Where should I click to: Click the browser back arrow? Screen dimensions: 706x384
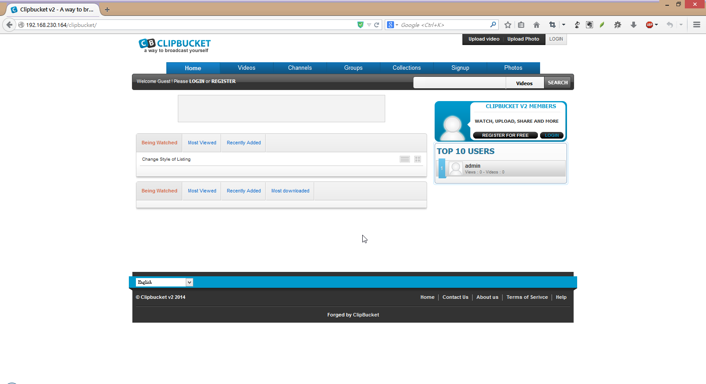[x=9, y=25]
